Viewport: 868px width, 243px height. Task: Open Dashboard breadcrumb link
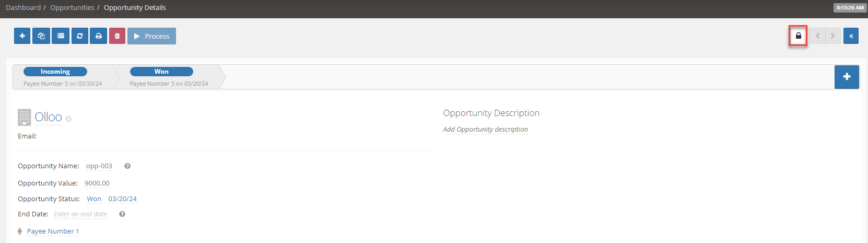(x=23, y=7)
